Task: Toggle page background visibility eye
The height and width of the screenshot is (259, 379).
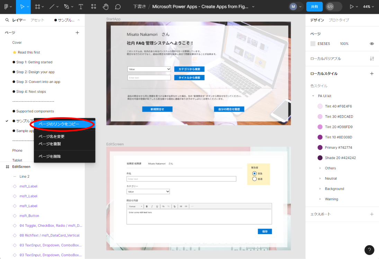Action: [372, 44]
